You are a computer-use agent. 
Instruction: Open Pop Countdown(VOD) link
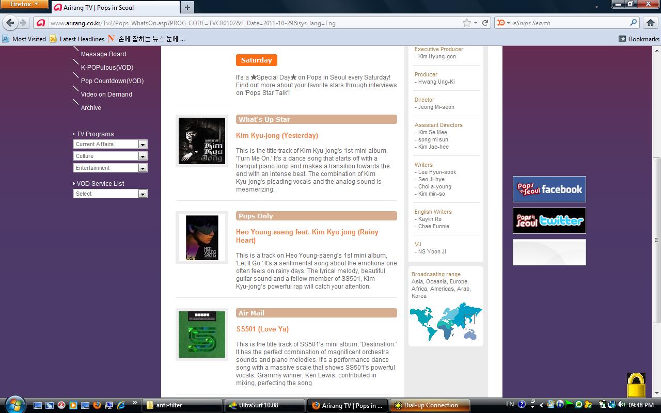coord(112,81)
